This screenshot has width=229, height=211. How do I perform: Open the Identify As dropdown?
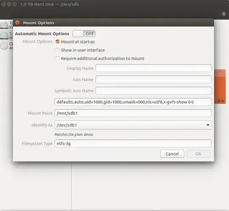(133, 125)
